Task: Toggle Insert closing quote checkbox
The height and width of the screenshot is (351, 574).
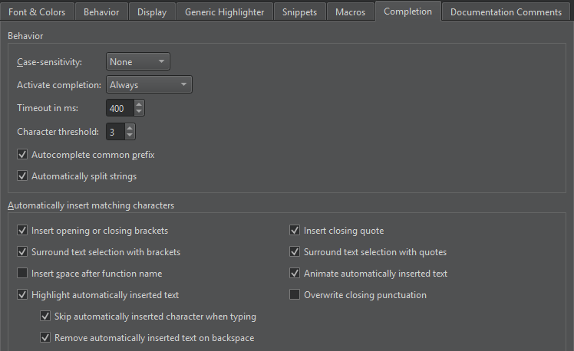Action: [x=295, y=231]
